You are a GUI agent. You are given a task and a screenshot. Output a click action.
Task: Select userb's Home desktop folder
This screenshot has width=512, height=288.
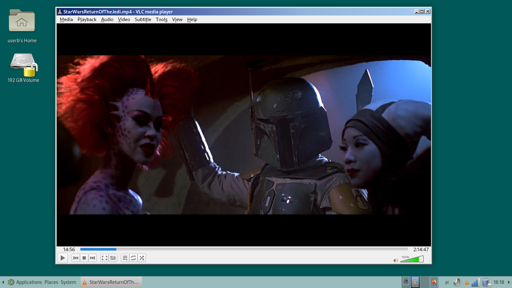(x=22, y=26)
